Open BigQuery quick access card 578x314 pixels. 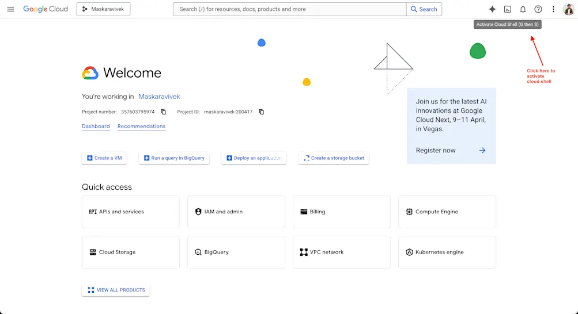pos(236,252)
